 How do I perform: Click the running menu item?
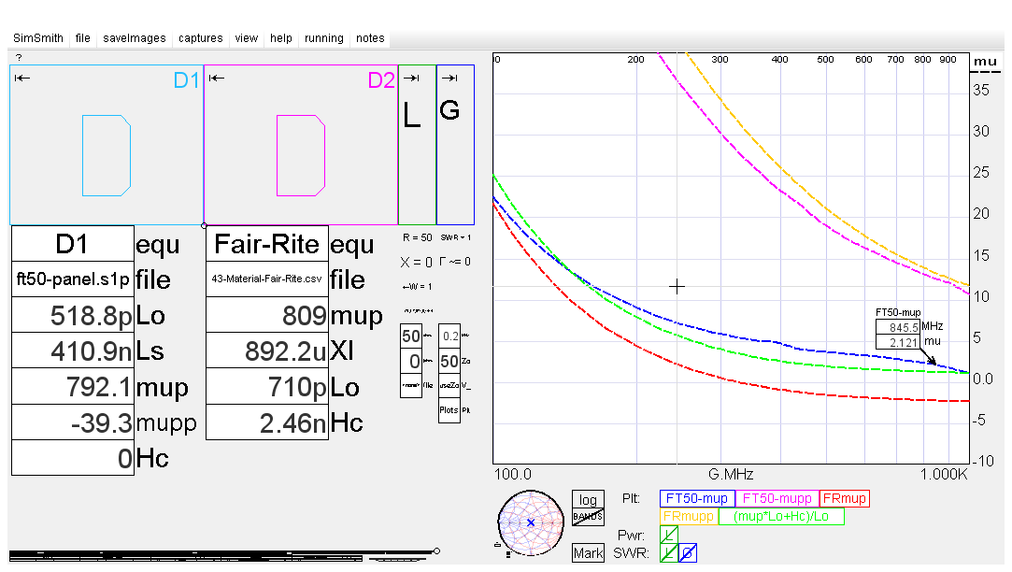324,38
